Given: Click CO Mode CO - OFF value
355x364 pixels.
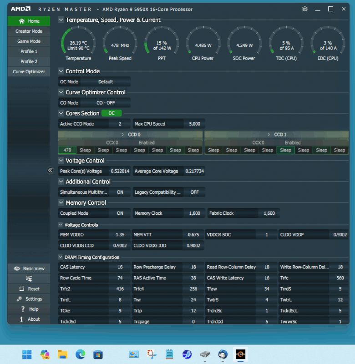Looking at the screenshot, I should point(106,103).
